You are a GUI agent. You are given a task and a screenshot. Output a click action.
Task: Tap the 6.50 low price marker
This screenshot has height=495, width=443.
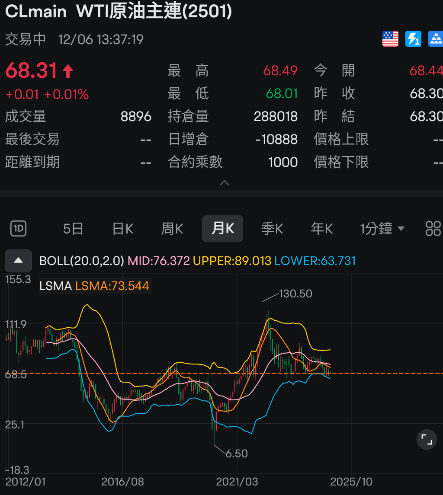(237, 453)
